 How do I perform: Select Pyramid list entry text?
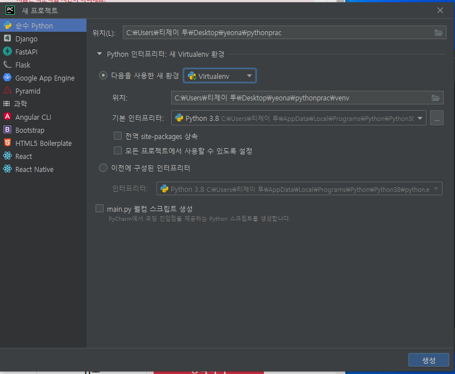tap(28, 91)
